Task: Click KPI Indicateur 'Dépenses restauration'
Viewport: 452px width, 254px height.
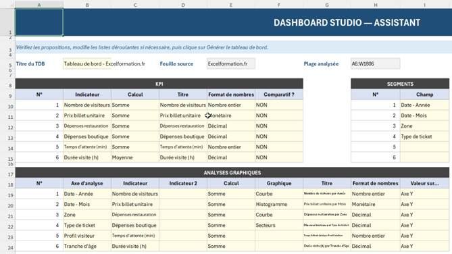Action: coord(87,126)
